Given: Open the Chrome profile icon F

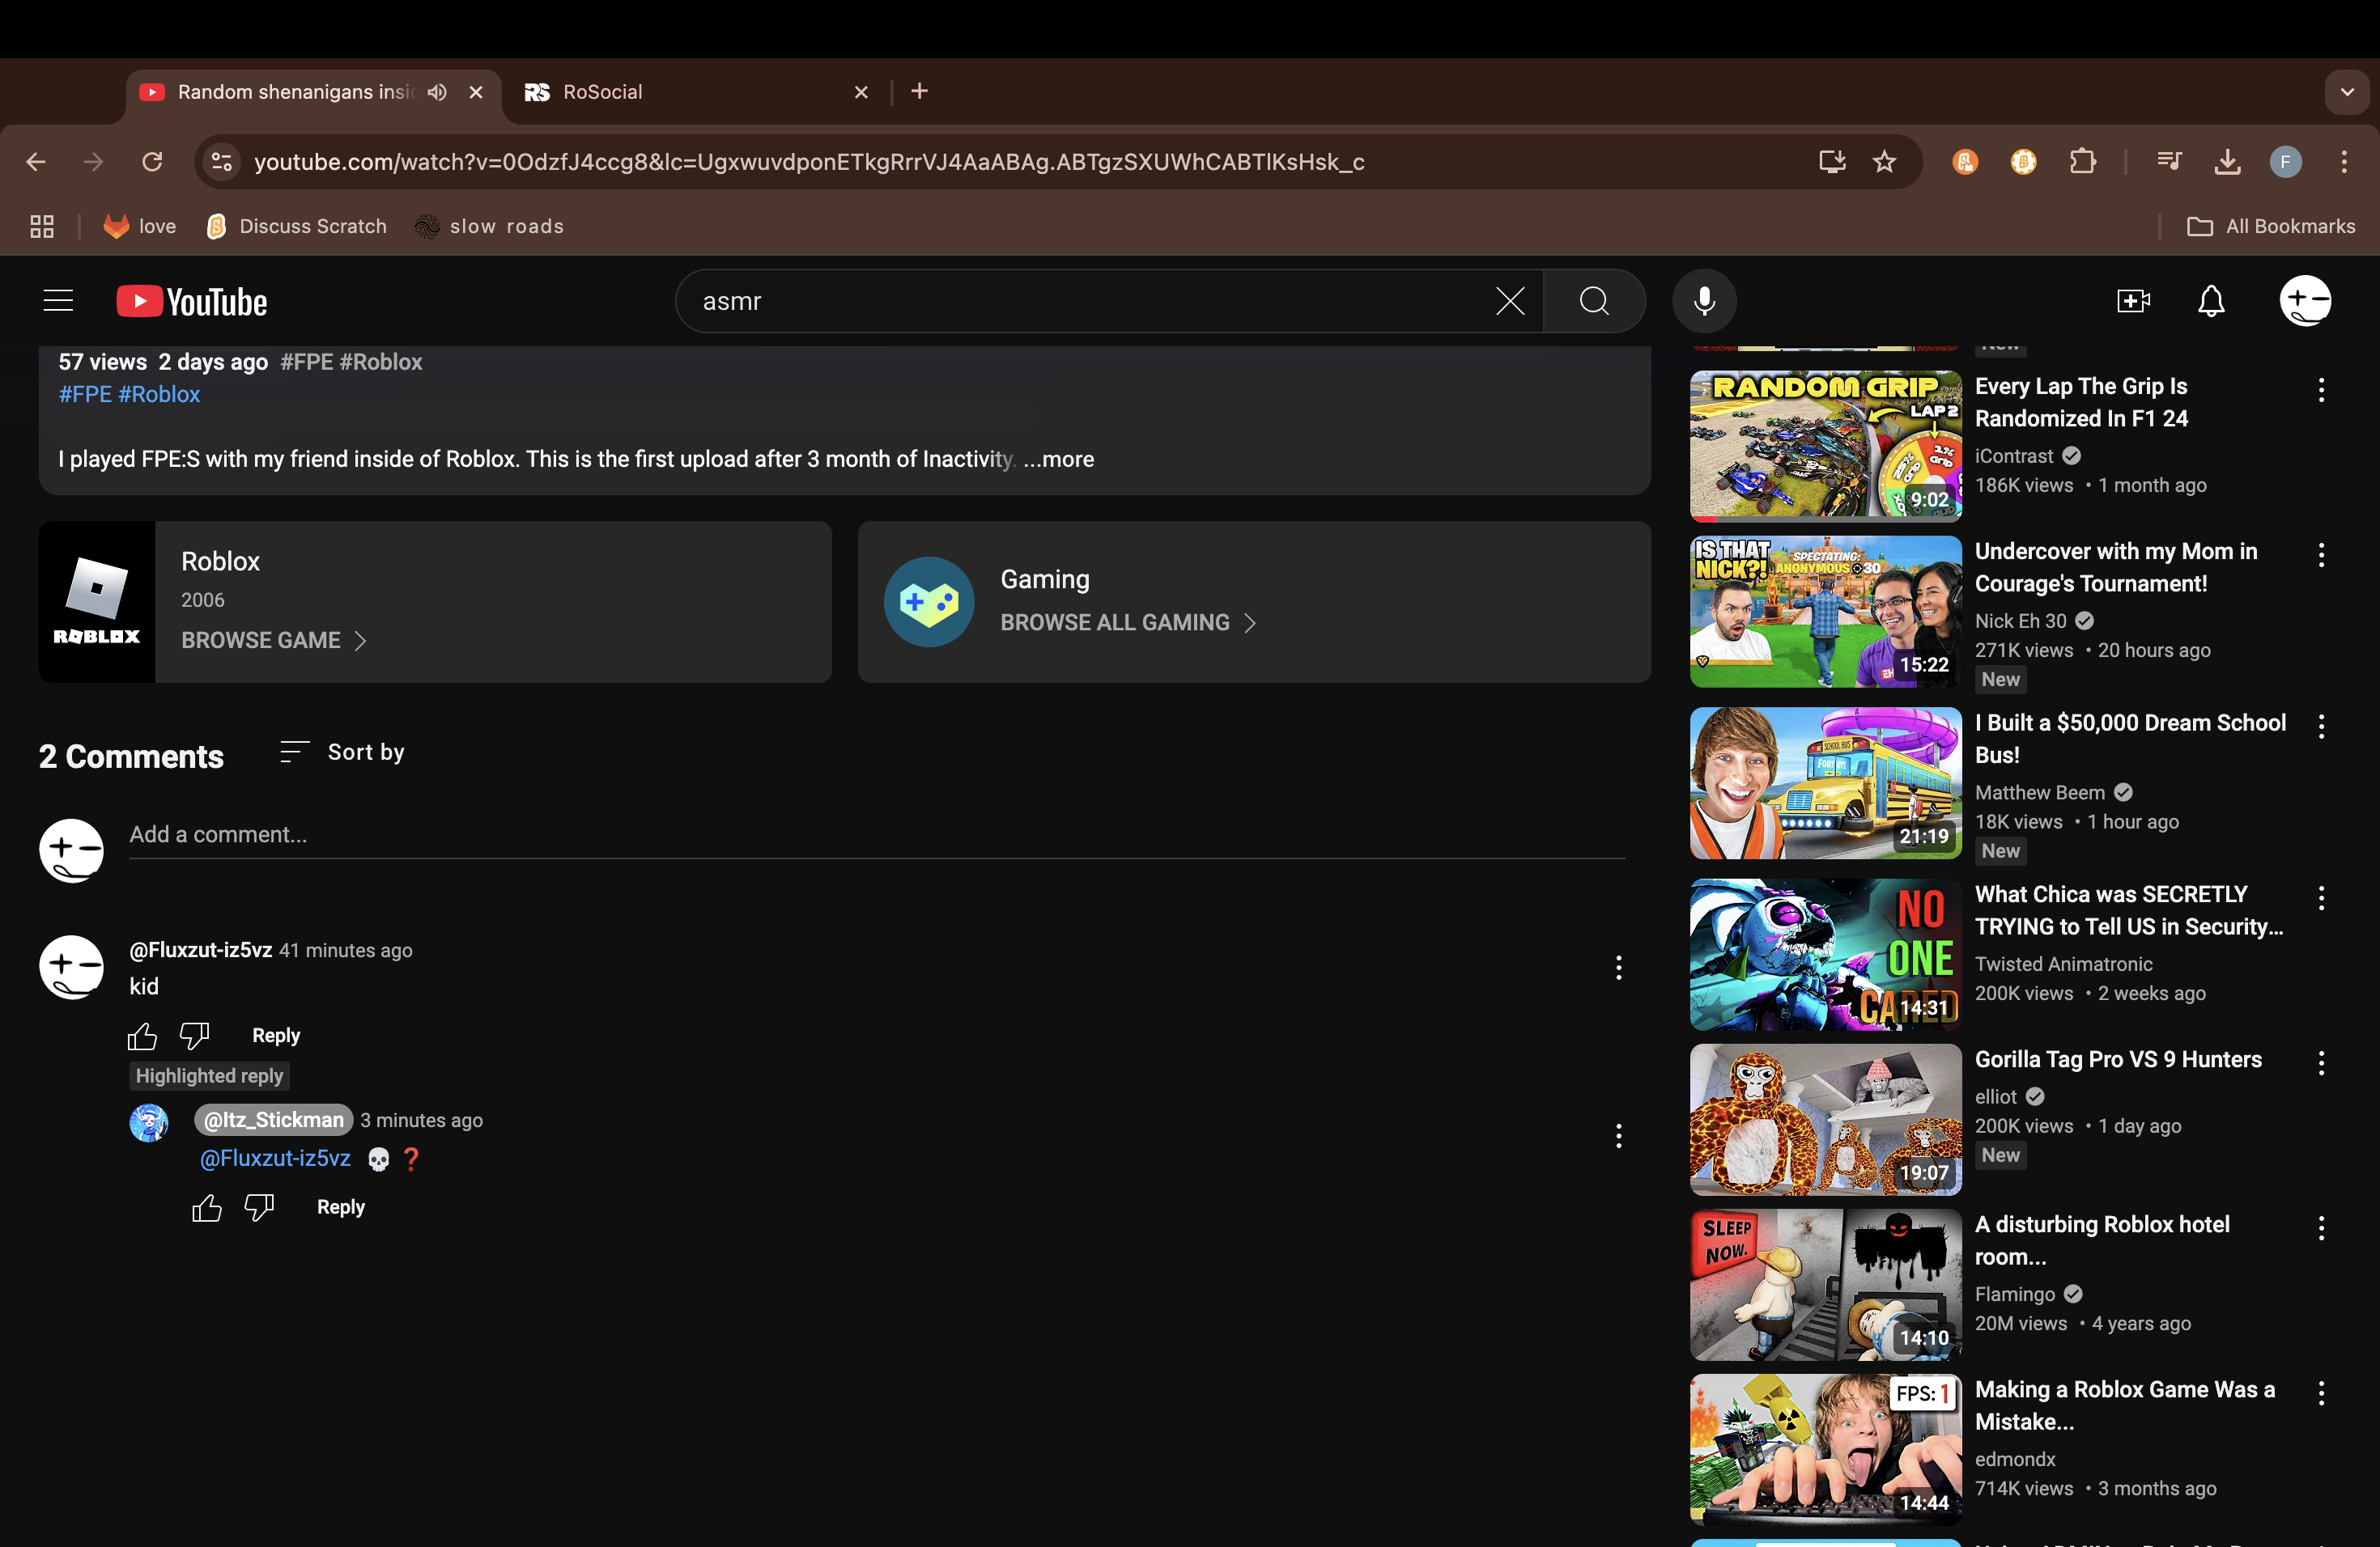Looking at the screenshot, I should pos(2285,162).
